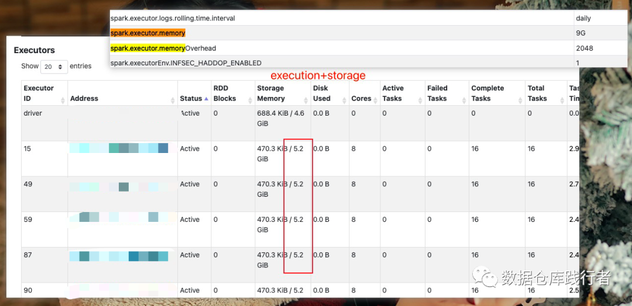Open the Show entries count dropdown
Screen dimensions: 632x306
tap(54, 67)
